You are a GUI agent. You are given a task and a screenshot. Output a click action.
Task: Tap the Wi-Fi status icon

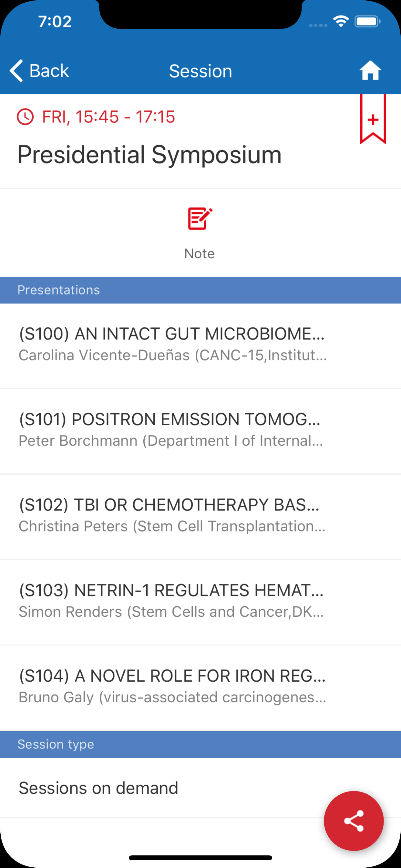tap(341, 22)
